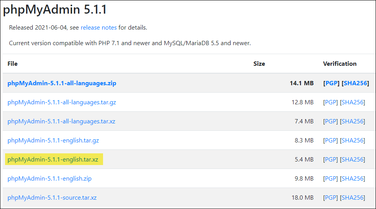
Task: Open SHA256 checksum for source.tar.xz
Action: 353,198
